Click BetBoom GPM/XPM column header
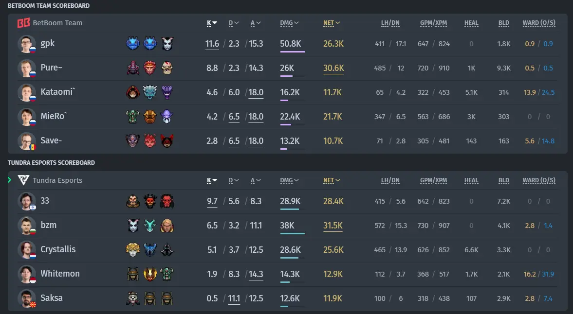The image size is (573, 314). [433, 23]
